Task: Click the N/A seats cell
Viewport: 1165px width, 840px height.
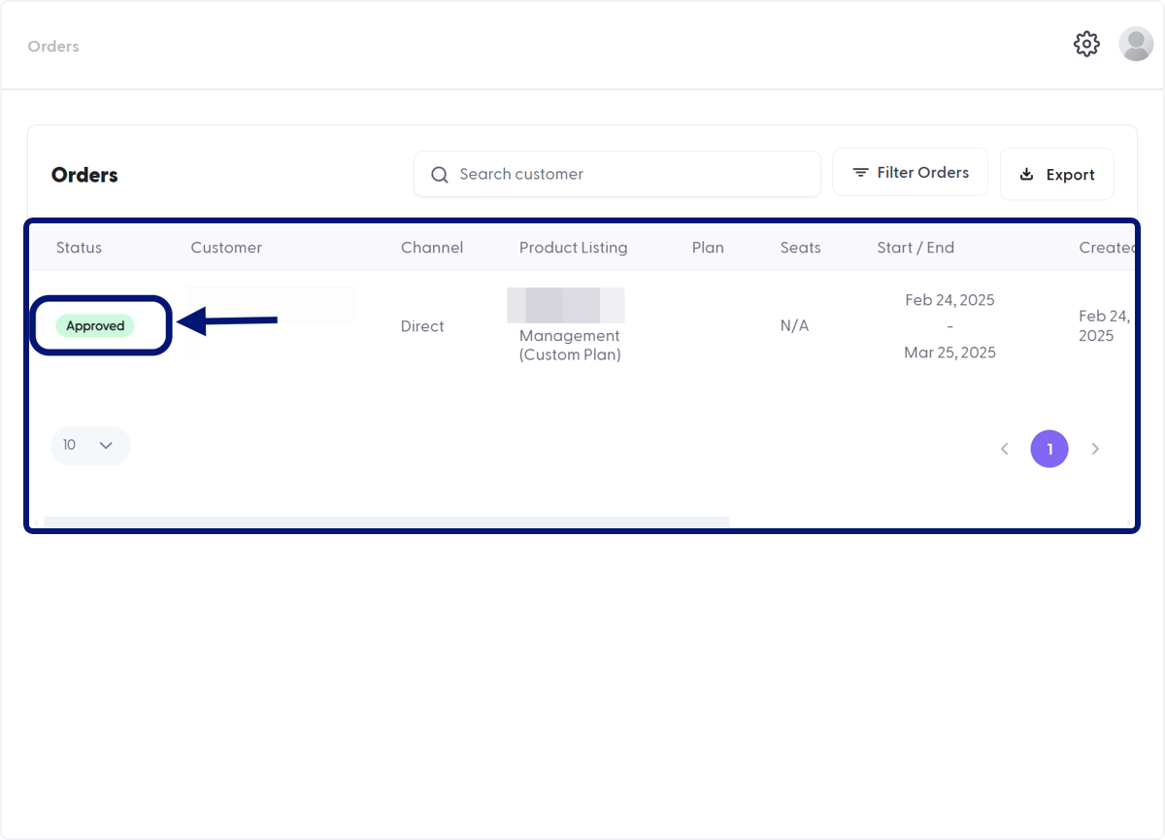Action: 794,325
